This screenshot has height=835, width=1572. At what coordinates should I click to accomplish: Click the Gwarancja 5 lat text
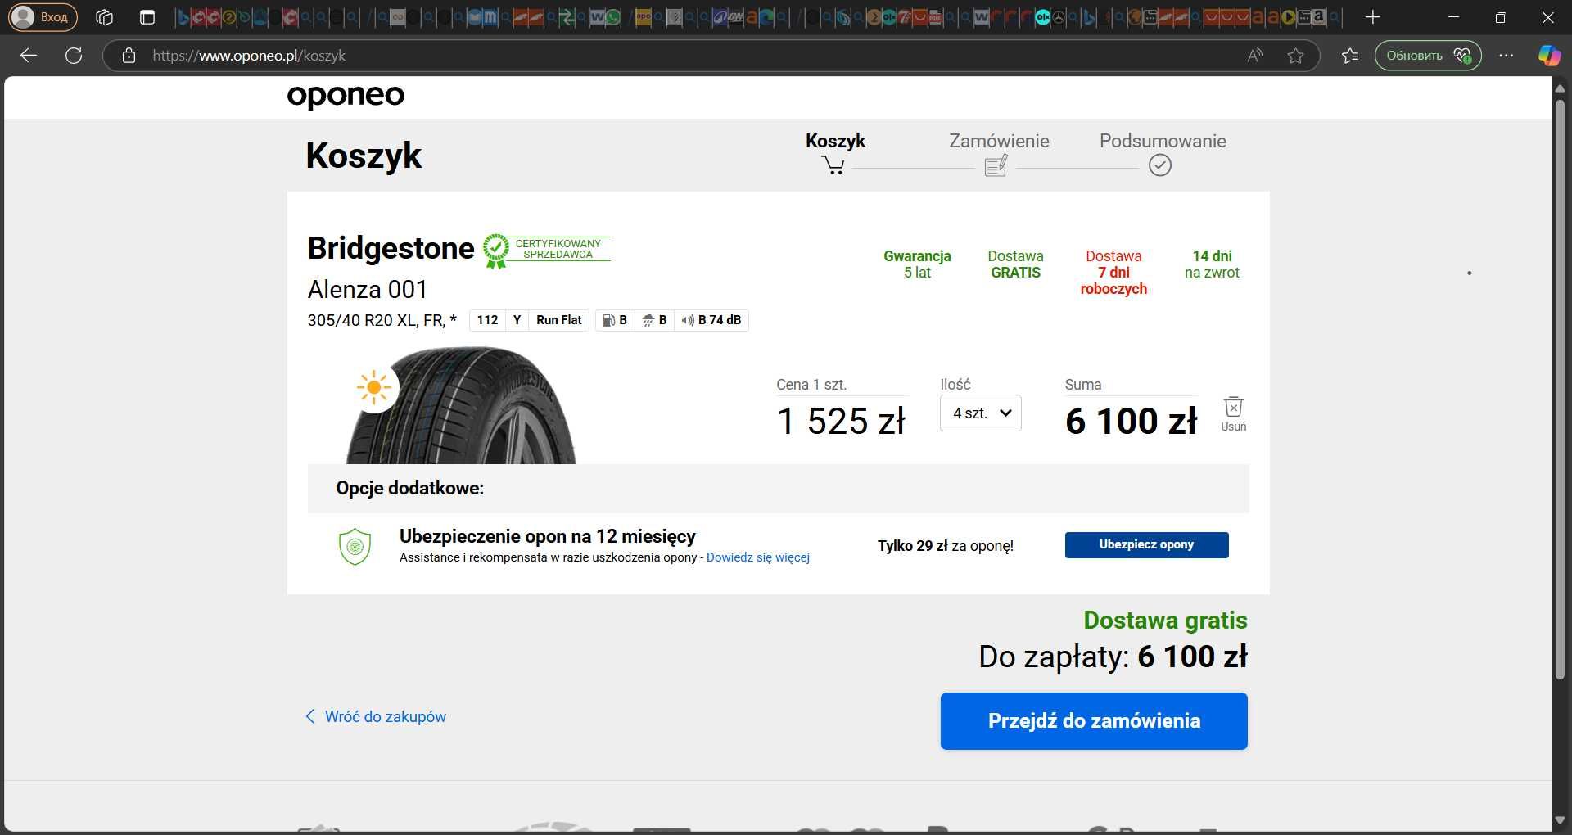[x=917, y=264]
